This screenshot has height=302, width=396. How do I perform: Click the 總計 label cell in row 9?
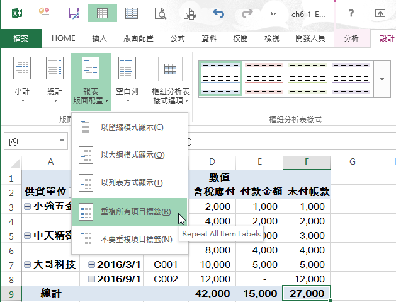tap(51, 293)
